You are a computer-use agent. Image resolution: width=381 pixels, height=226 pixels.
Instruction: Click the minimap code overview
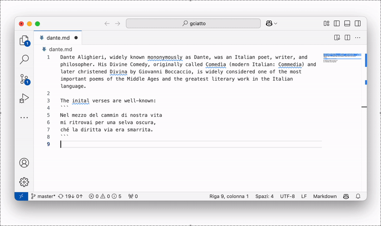pos(342,58)
